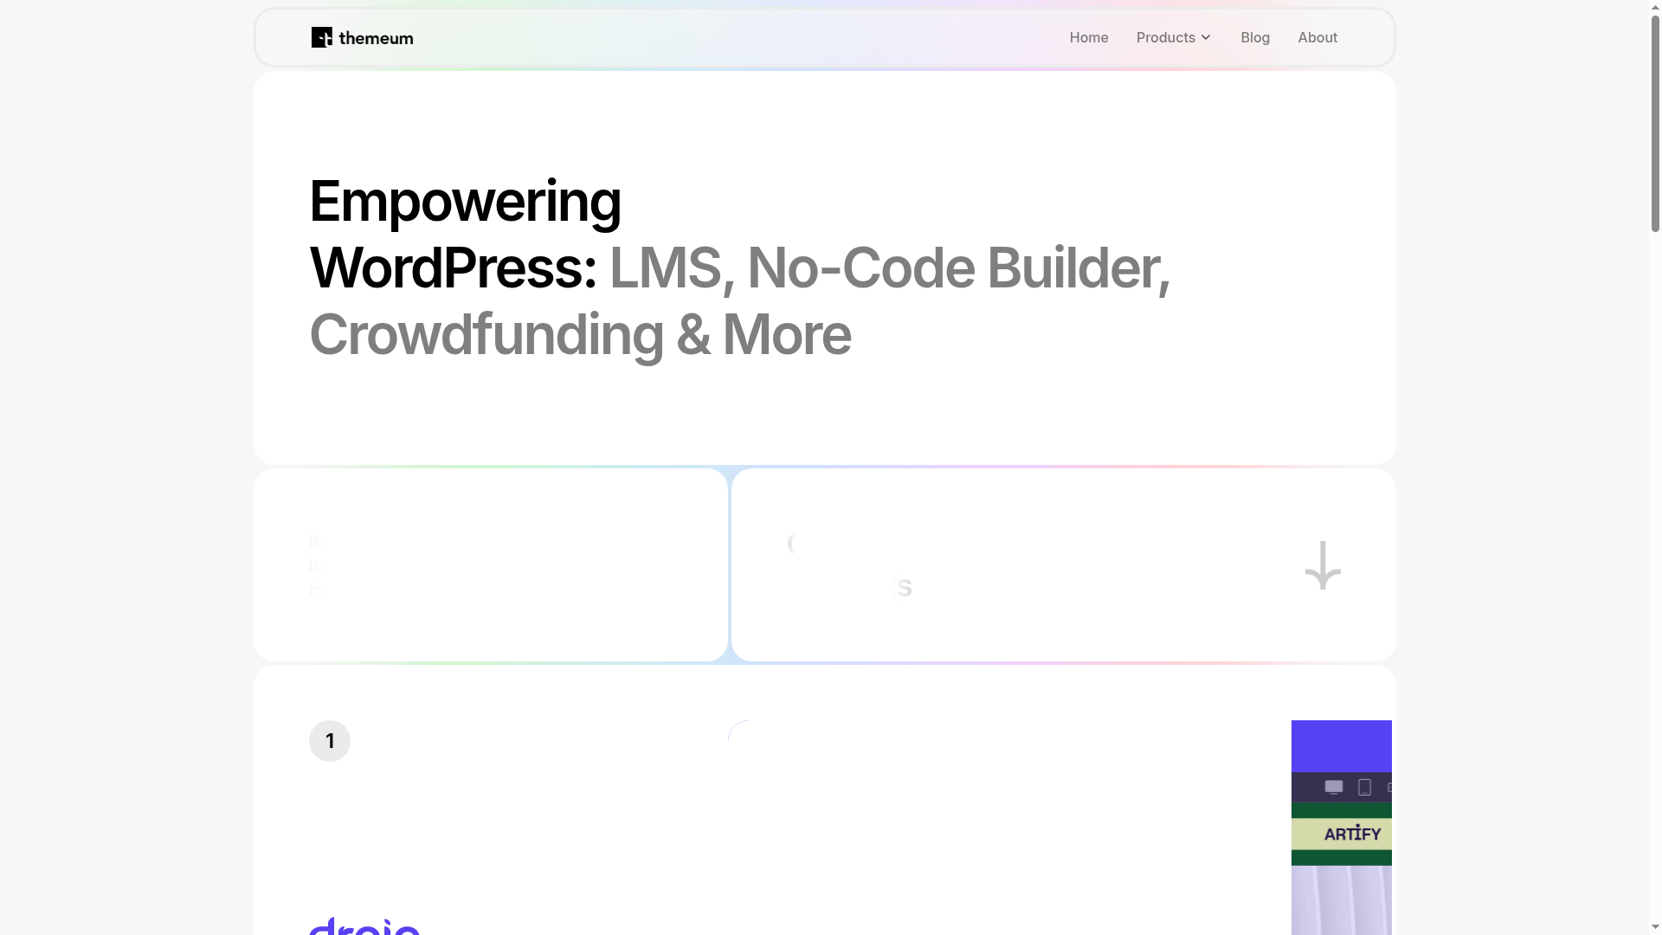Click the themeum logo icon
The image size is (1662, 935).
point(321,37)
